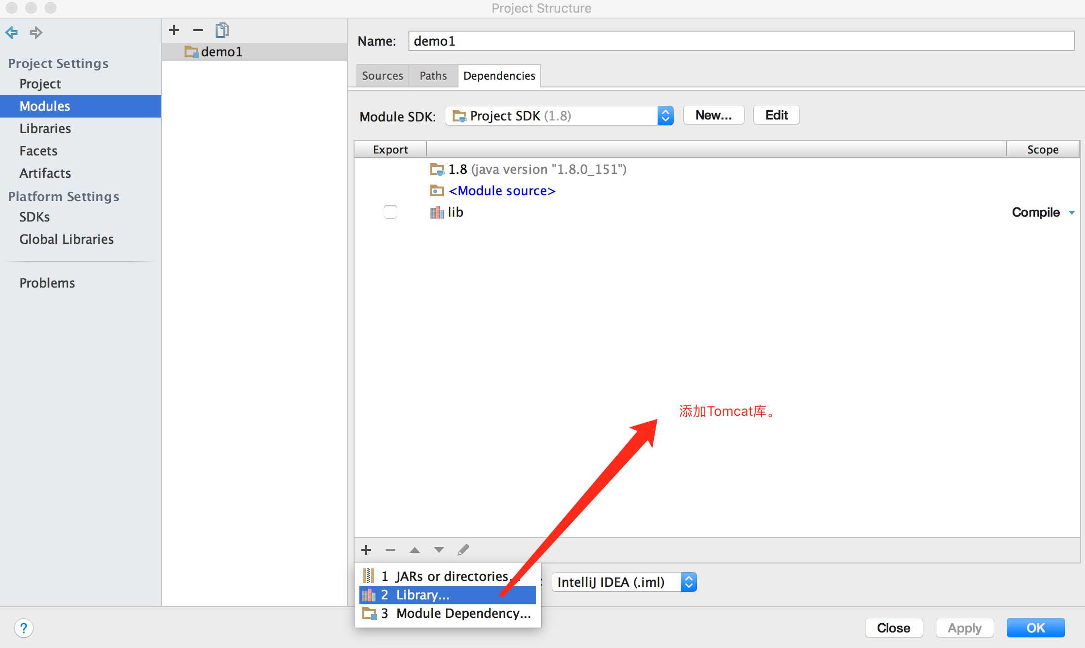Select the lib dependency row text
Image resolution: width=1085 pixels, height=648 pixels.
pos(456,212)
